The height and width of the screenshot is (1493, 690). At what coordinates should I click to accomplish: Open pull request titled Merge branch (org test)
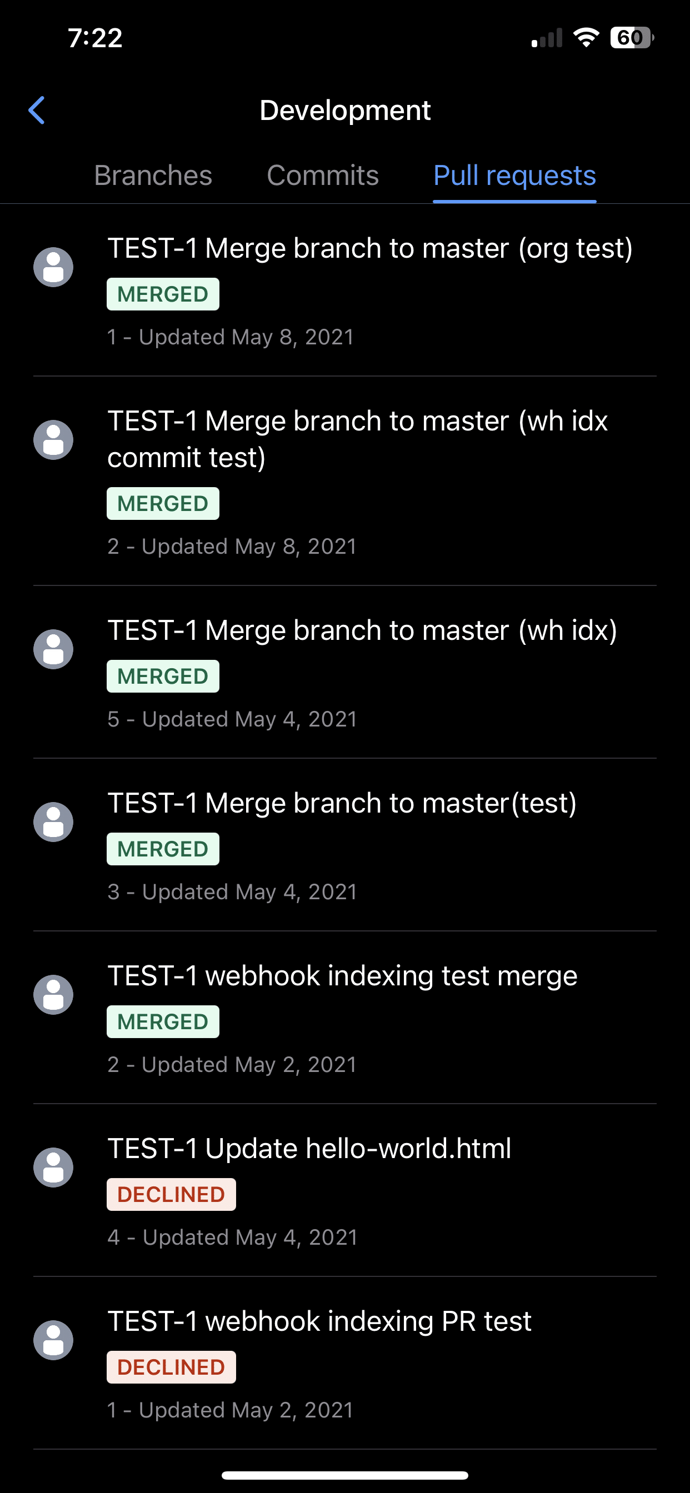click(x=345, y=290)
